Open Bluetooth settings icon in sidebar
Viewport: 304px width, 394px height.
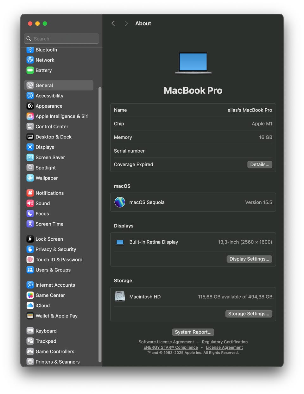[30, 50]
